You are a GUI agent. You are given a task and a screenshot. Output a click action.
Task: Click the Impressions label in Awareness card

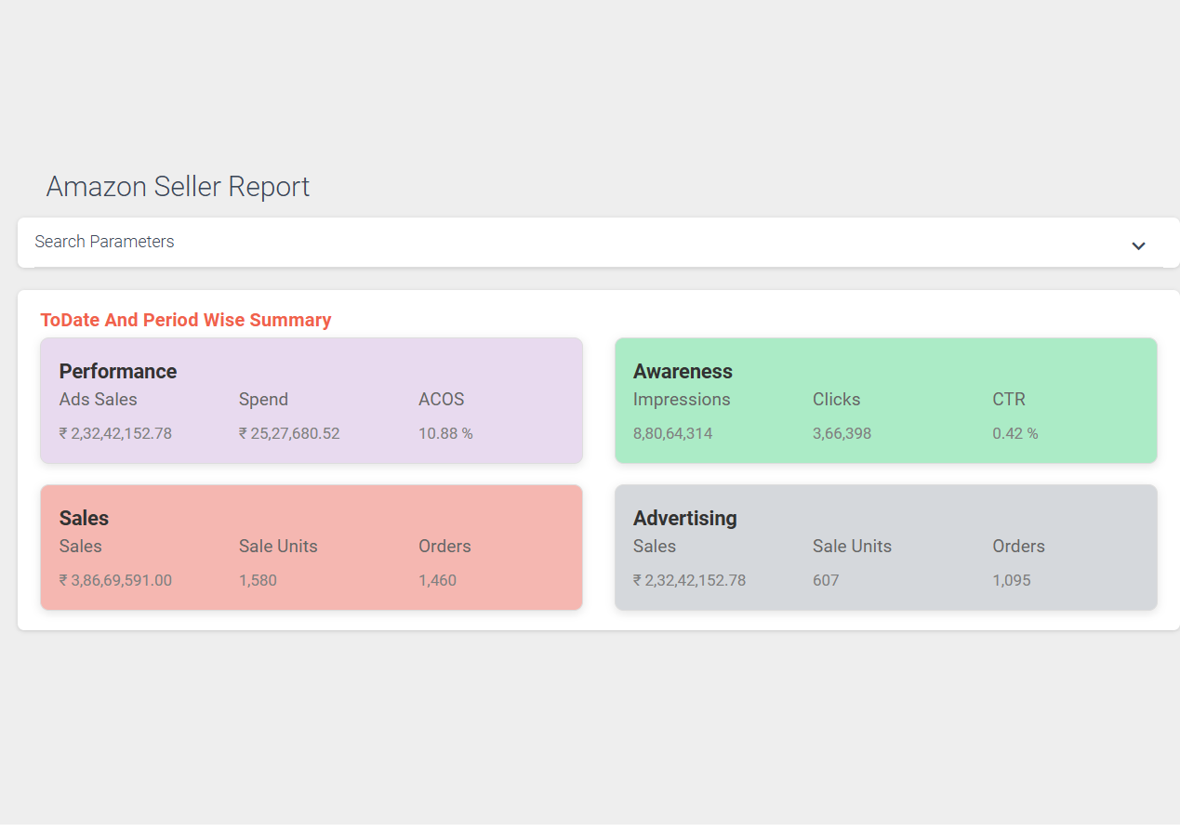click(682, 400)
